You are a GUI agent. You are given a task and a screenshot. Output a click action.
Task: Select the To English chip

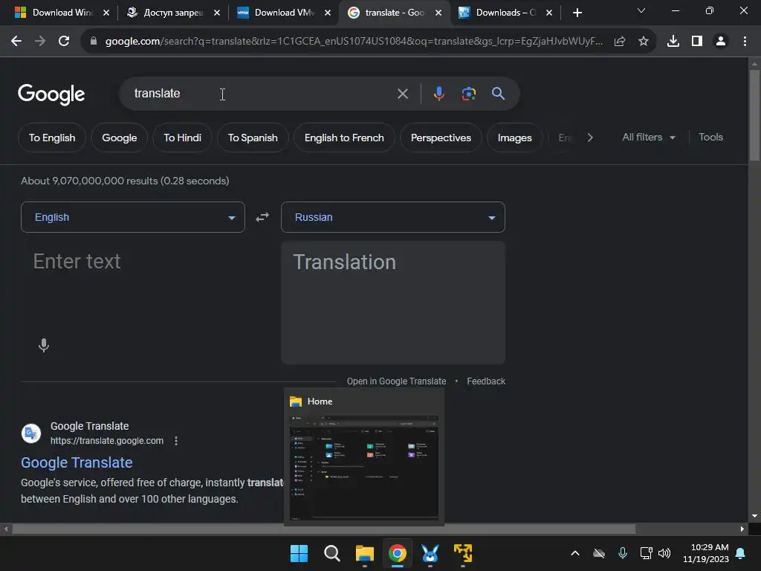(x=52, y=138)
